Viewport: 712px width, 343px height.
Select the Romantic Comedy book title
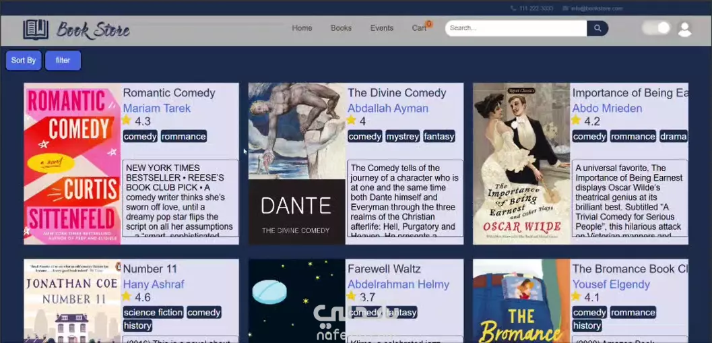tap(169, 93)
